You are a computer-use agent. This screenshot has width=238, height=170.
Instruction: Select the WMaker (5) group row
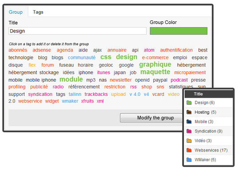point(209,160)
